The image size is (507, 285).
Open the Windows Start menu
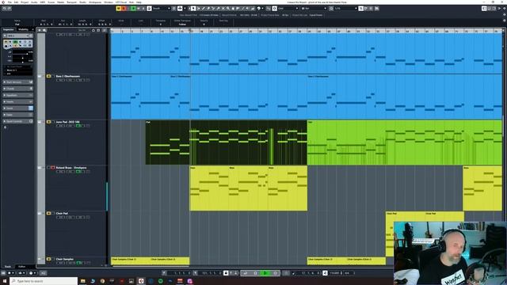(x=5, y=281)
